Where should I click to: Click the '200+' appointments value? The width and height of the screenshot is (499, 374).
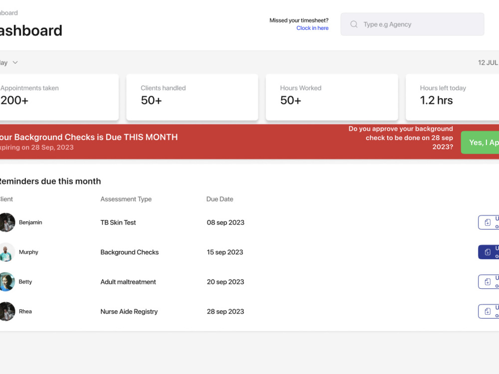(x=14, y=101)
